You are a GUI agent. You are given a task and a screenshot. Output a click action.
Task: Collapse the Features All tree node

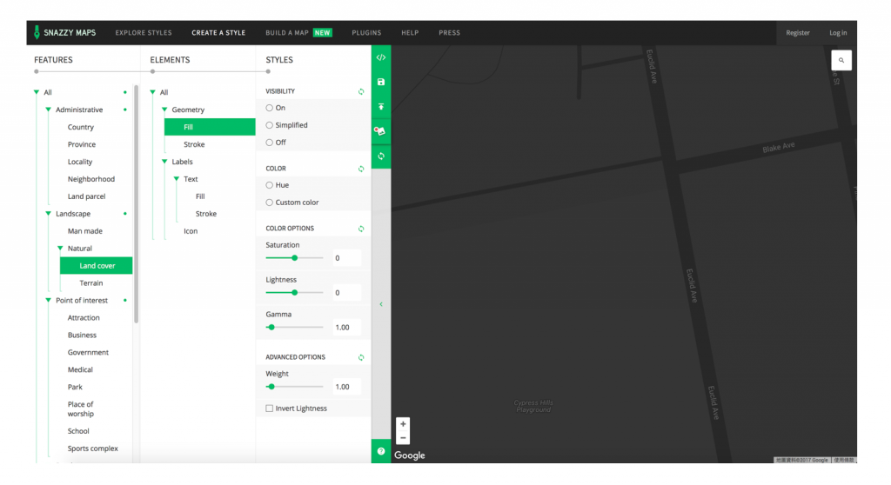[37, 92]
